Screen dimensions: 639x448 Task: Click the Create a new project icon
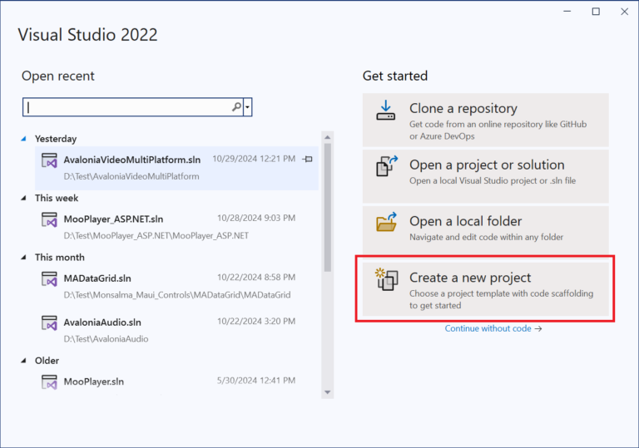click(x=387, y=280)
